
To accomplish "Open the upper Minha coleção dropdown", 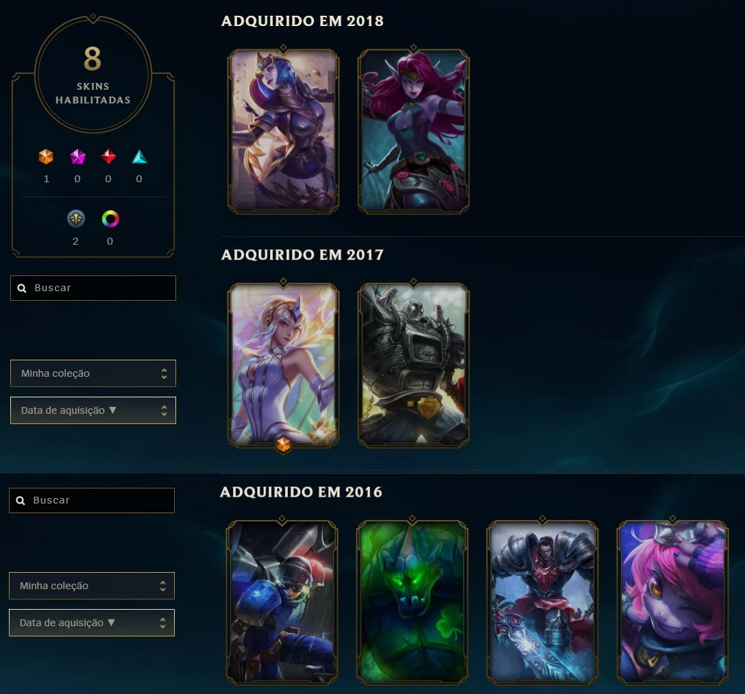I will coord(93,373).
